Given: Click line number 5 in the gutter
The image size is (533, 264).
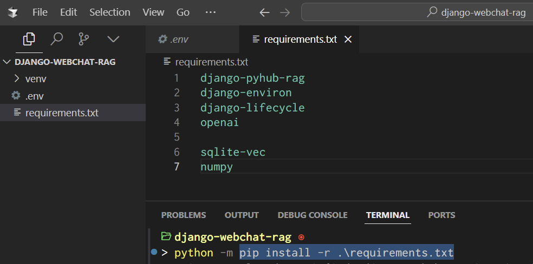Looking at the screenshot, I should click(x=177, y=137).
